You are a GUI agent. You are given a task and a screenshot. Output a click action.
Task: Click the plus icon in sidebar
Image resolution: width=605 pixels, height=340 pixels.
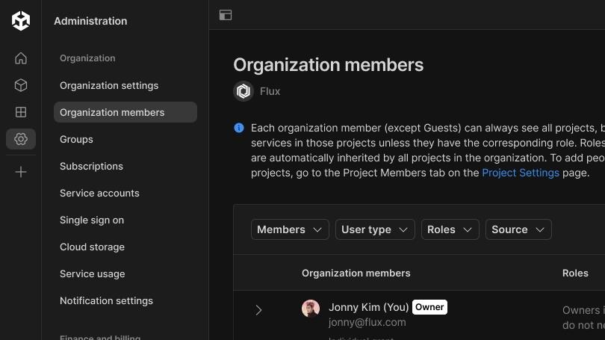(x=21, y=172)
